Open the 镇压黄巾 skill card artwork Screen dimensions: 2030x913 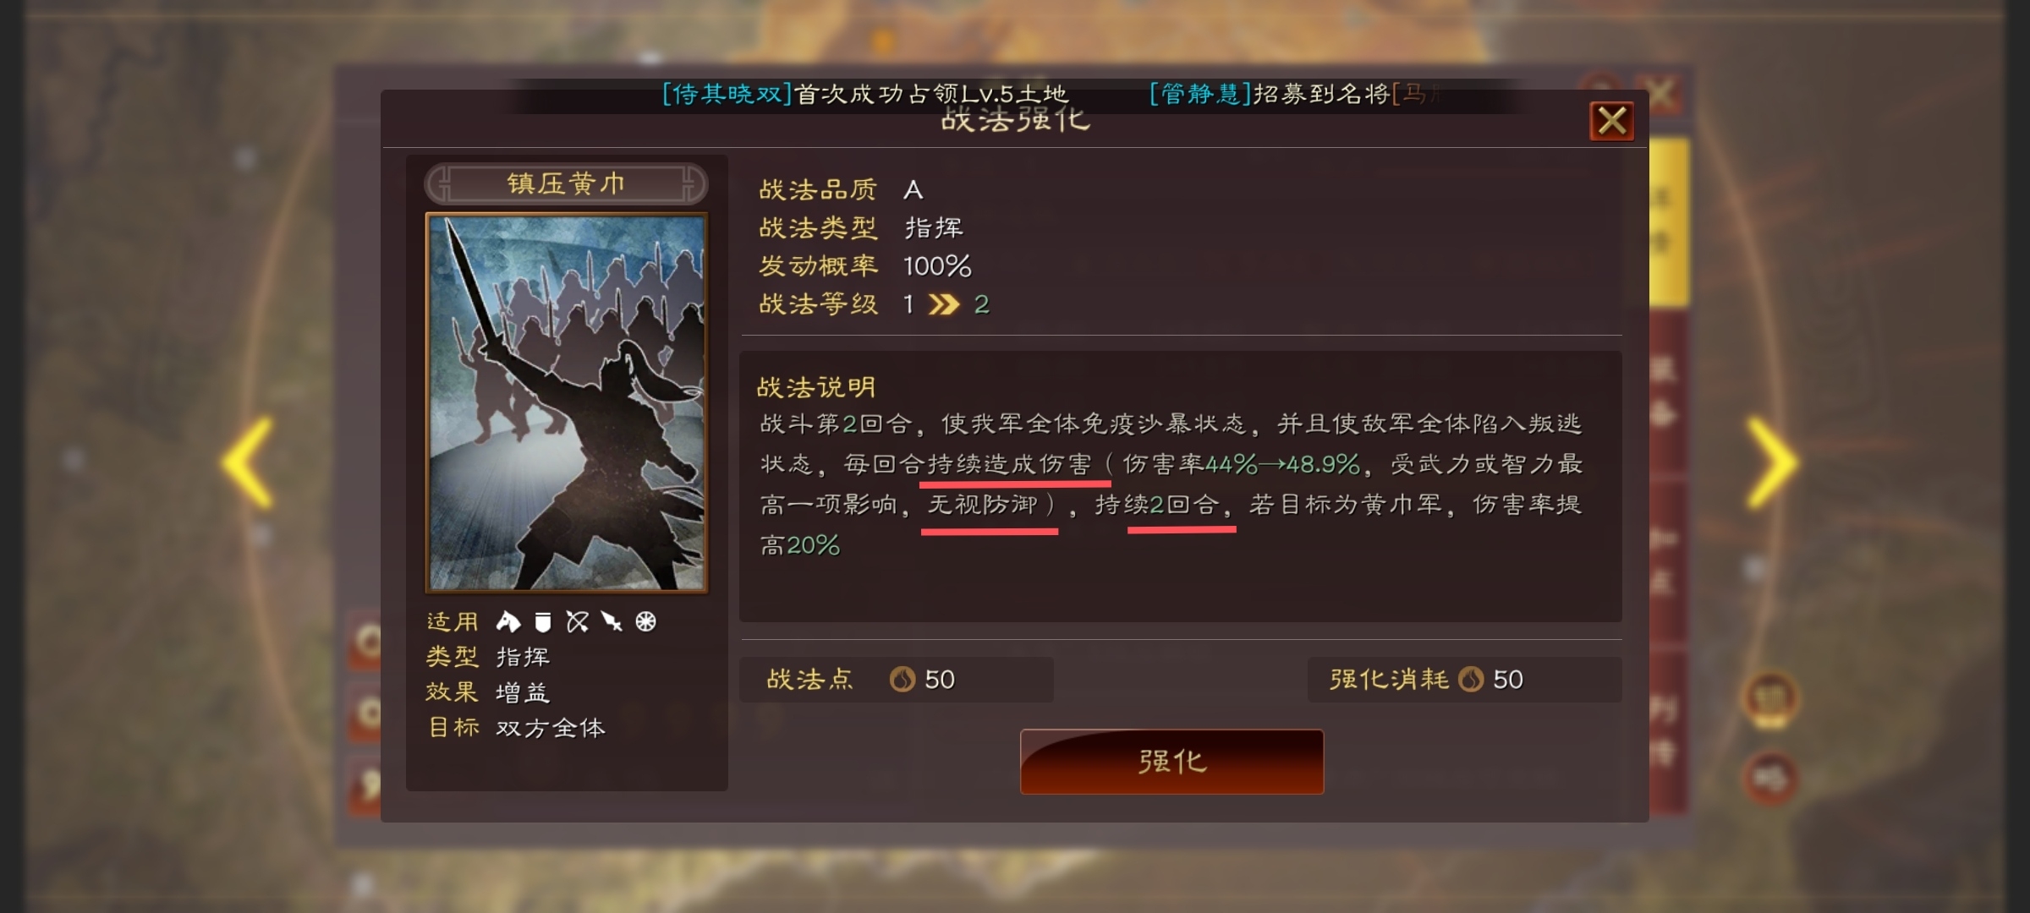[567, 402]
